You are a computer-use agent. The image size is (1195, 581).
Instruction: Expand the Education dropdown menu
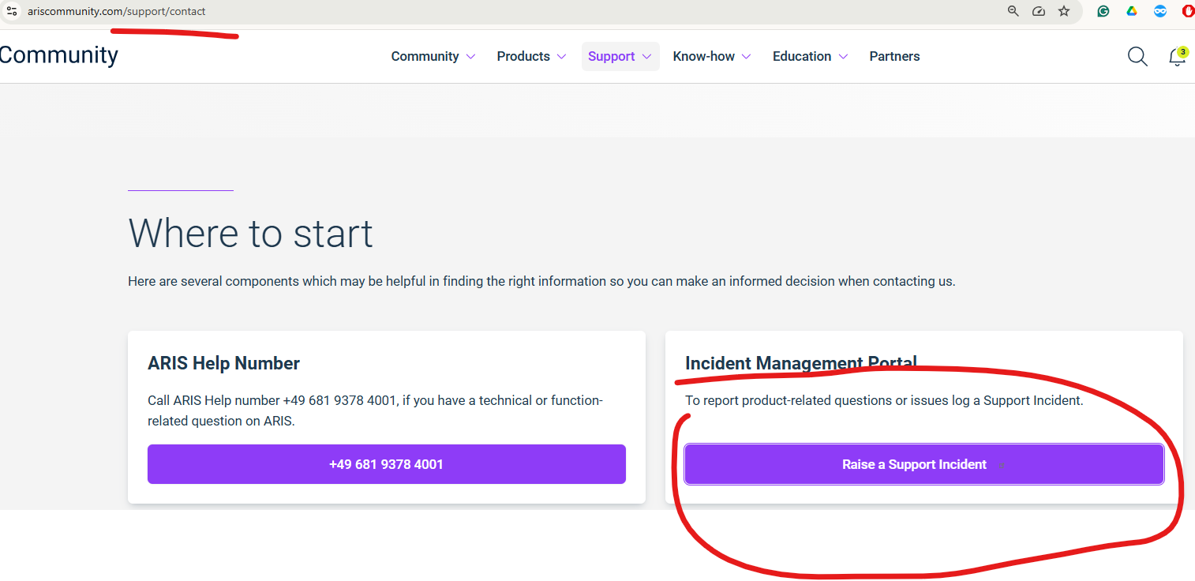tap(810, 57)
